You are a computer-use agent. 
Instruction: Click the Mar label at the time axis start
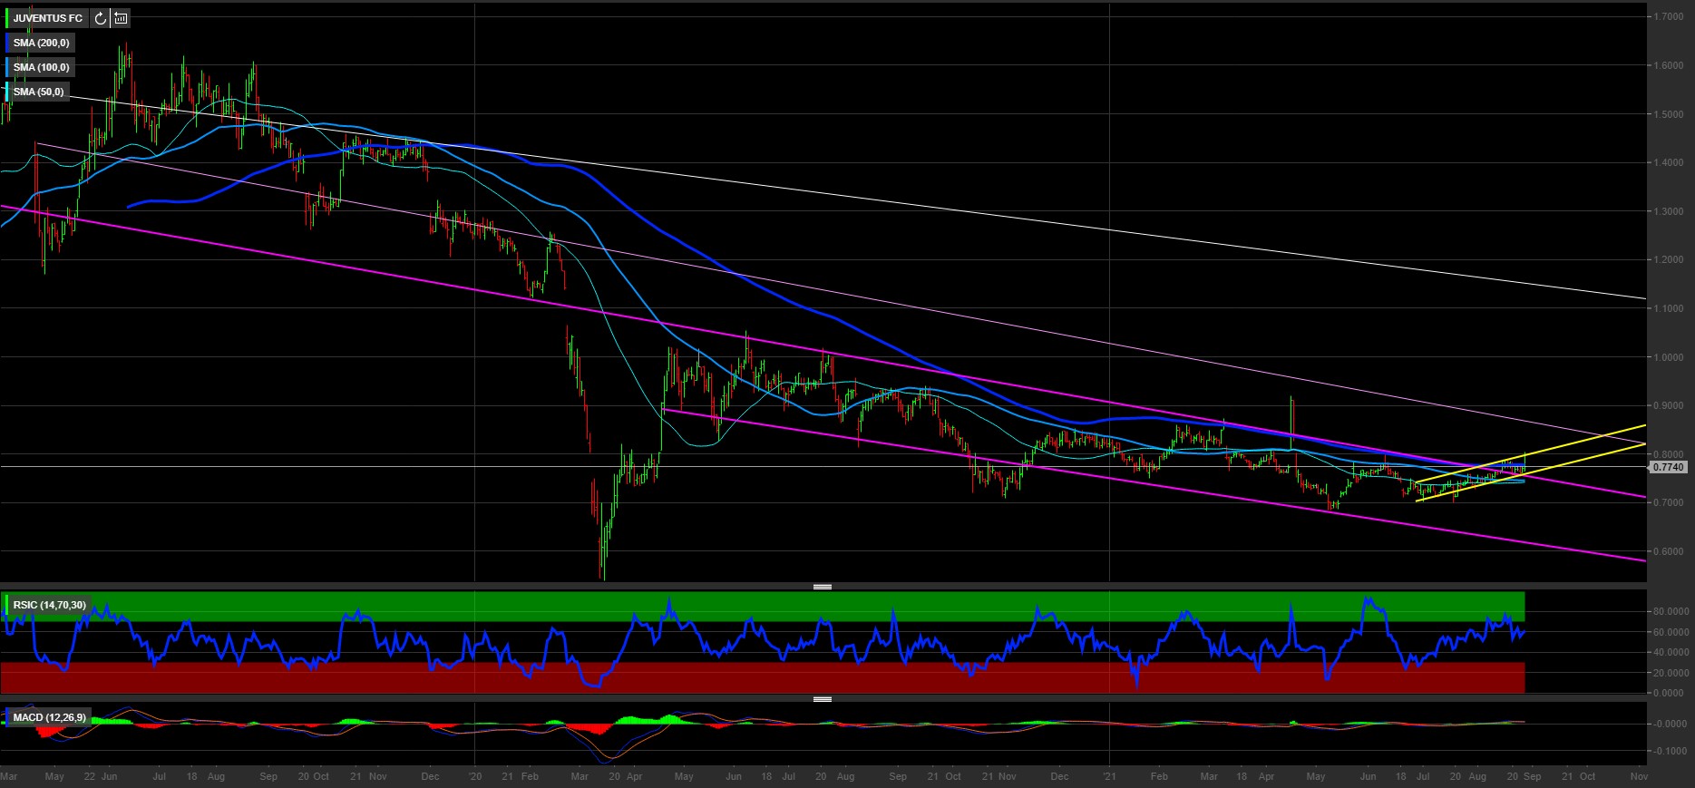tap(9, 776)
